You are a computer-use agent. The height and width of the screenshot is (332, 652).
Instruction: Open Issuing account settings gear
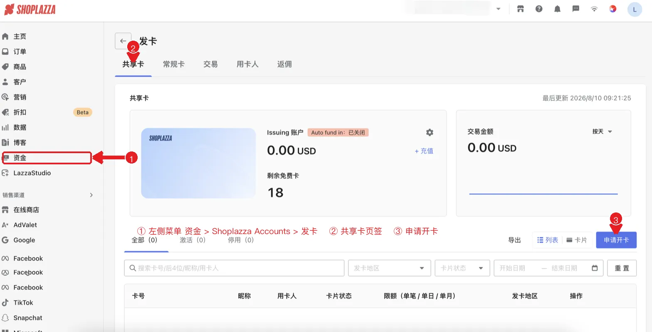(430, 132)
